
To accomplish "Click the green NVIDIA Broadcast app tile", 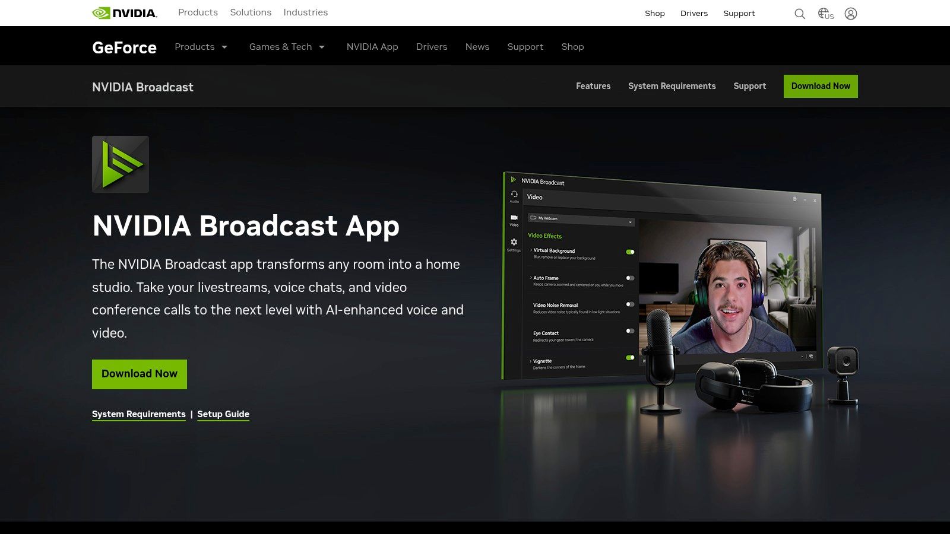I will point(120,164).
